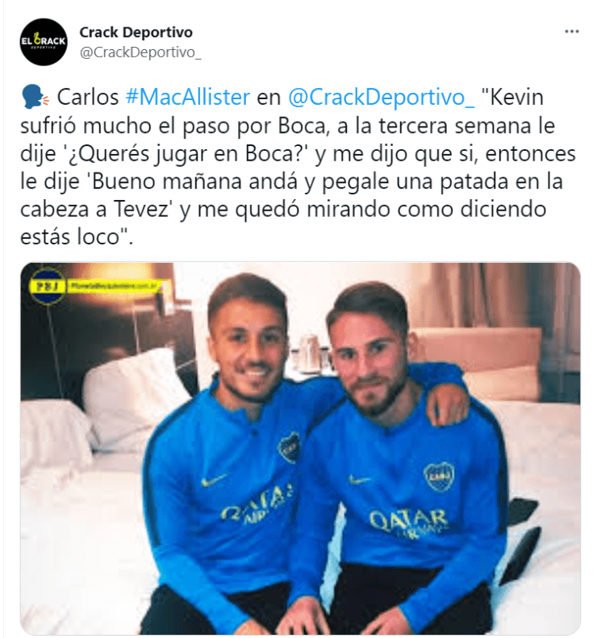Click the speaking head emoji before Carlos
This screenshot has height=638, width=597.
pos(34,98)
